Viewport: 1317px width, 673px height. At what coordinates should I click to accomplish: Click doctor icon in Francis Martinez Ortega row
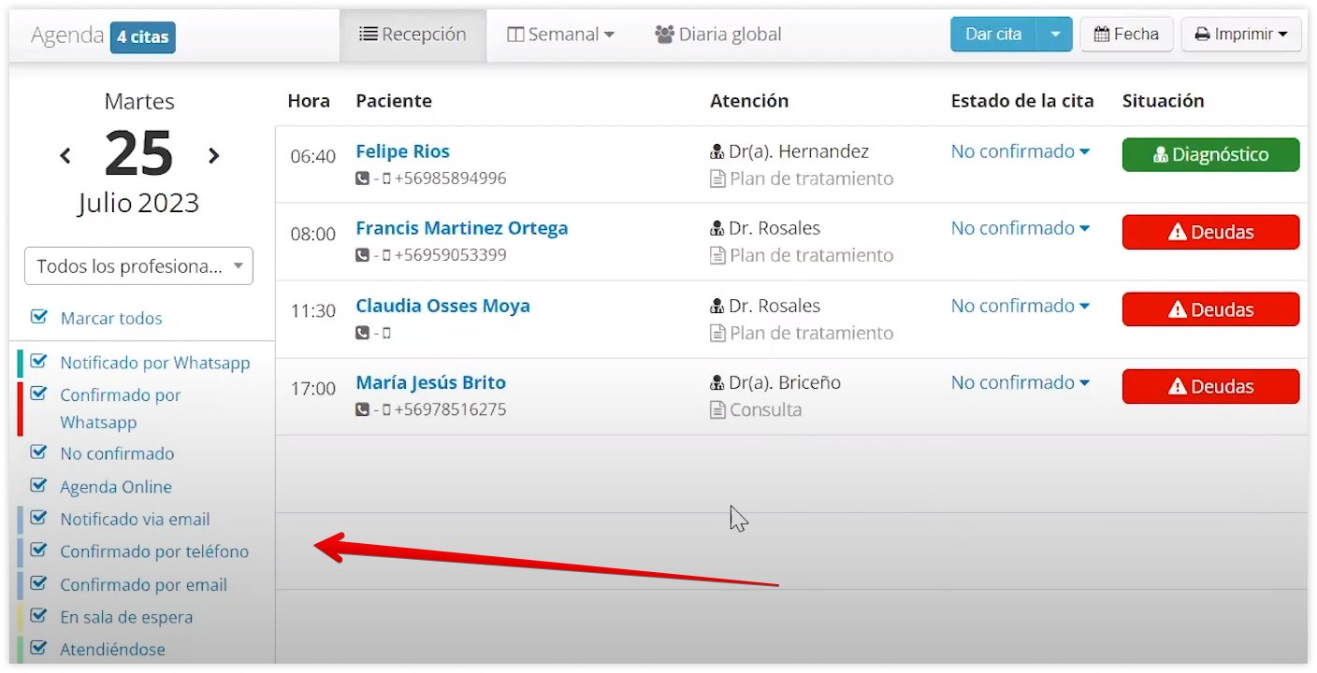[717, 228]
